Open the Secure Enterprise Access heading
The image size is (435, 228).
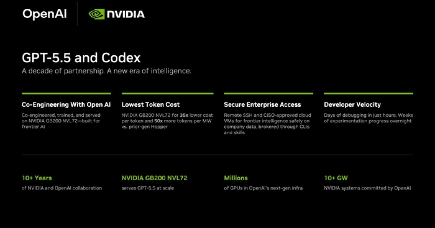point(262,105)
